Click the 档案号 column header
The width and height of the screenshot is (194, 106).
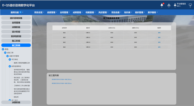click(x=159, y=28)
